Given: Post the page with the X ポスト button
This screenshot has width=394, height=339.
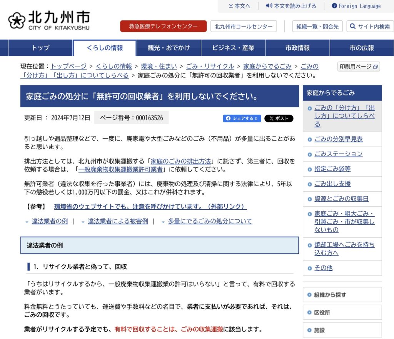Looking at the screenshot, I should (279, 119).
